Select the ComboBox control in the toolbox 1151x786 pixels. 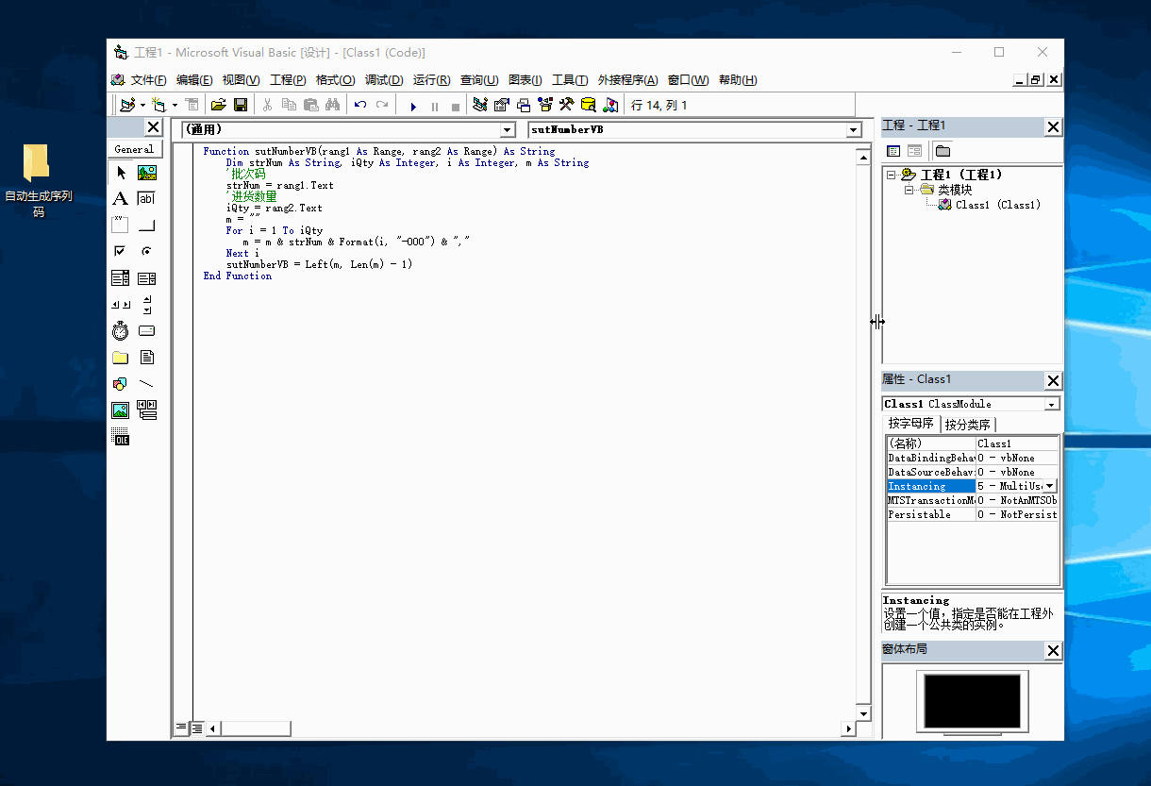(121, 277)
